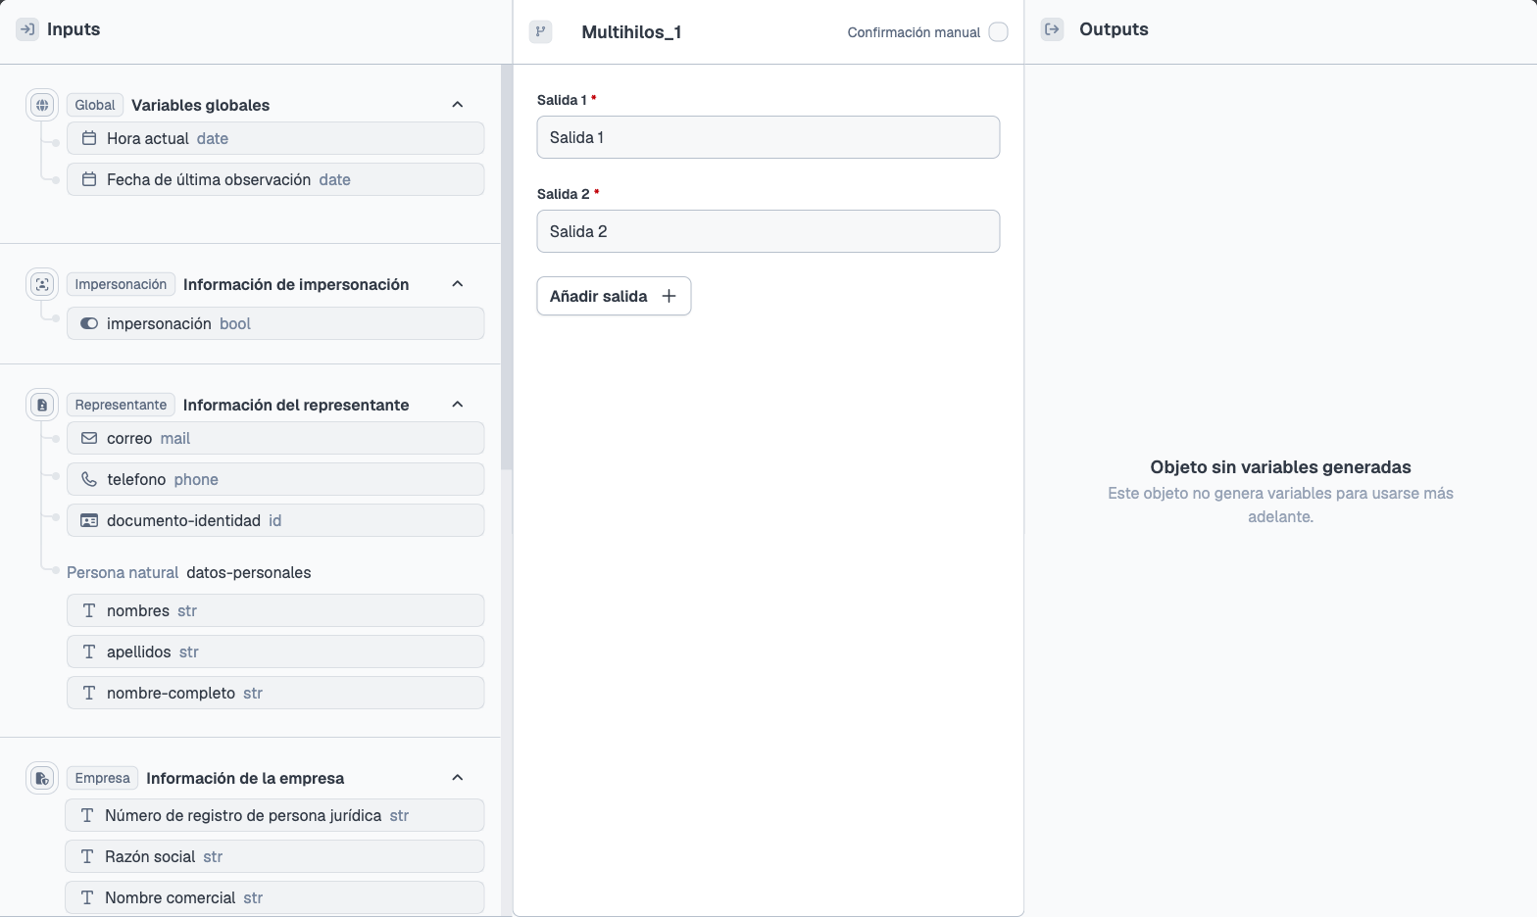Collapse the Variables globales section
The height and width of the screenshot is (917, 1537).
457,105
